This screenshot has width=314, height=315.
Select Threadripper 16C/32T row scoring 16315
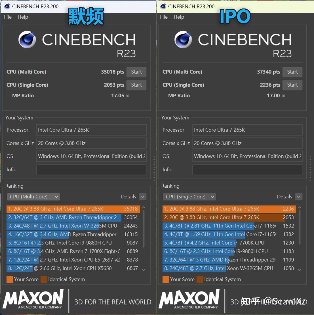(x=73, y=234)
